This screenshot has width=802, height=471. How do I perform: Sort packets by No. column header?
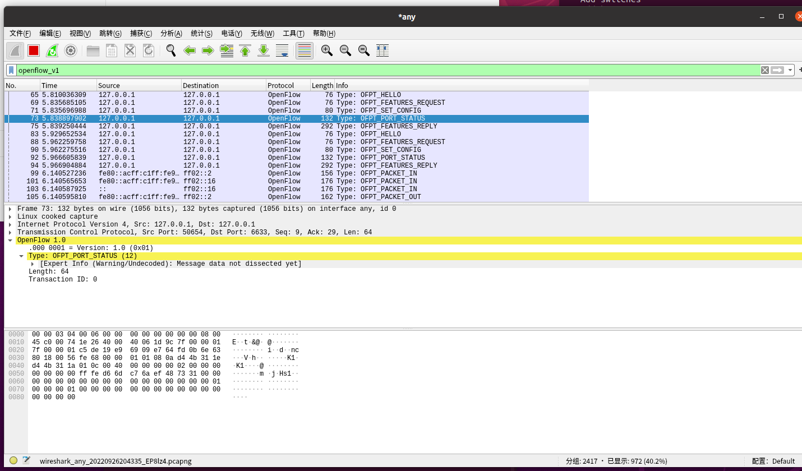22,85
